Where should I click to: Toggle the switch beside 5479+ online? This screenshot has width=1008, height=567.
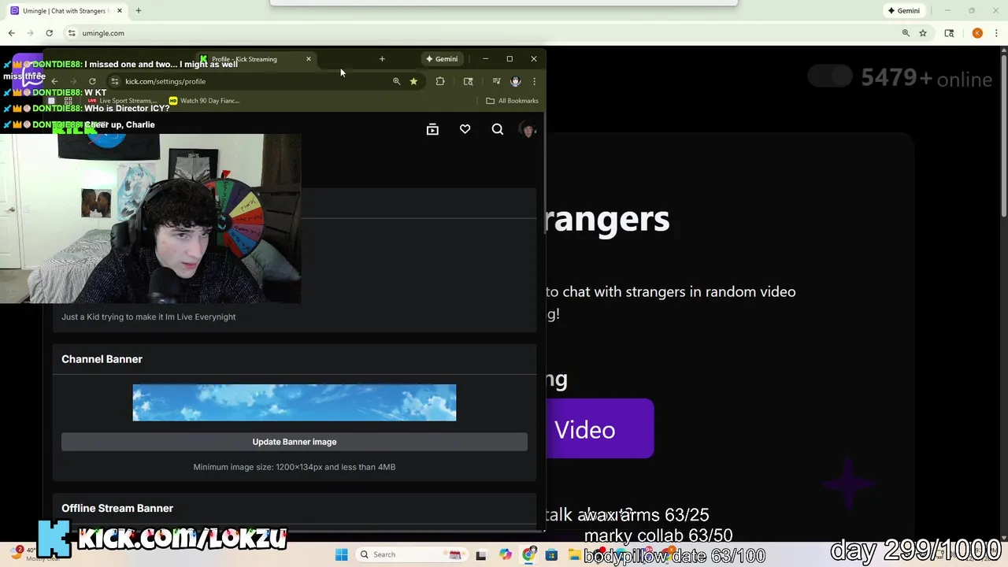[830, 76]
